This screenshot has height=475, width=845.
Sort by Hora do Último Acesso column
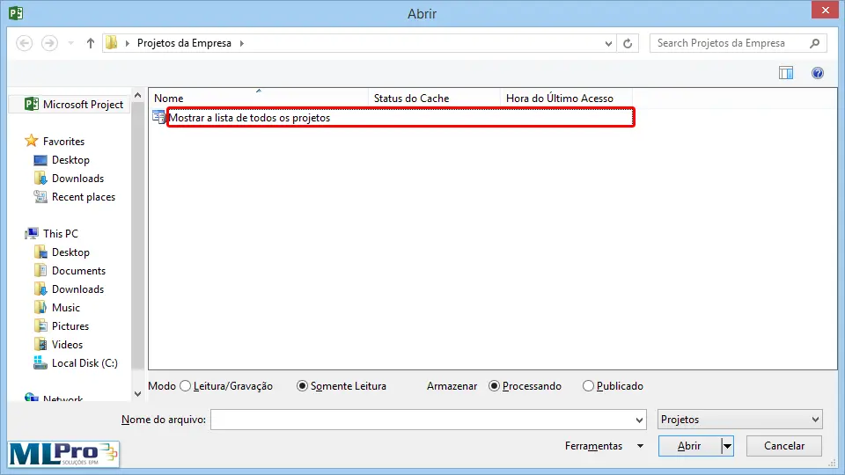pos(566,98)
